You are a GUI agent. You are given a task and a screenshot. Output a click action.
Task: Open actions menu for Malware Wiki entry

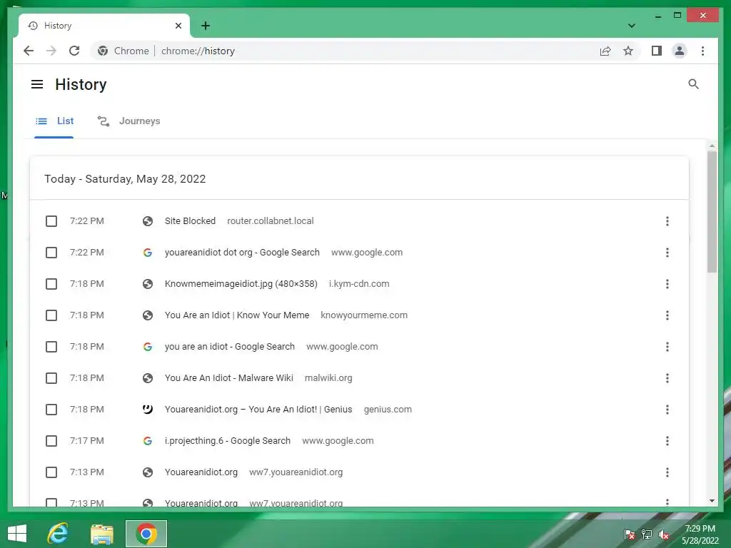pyautogui.click(x=667, y=378)
